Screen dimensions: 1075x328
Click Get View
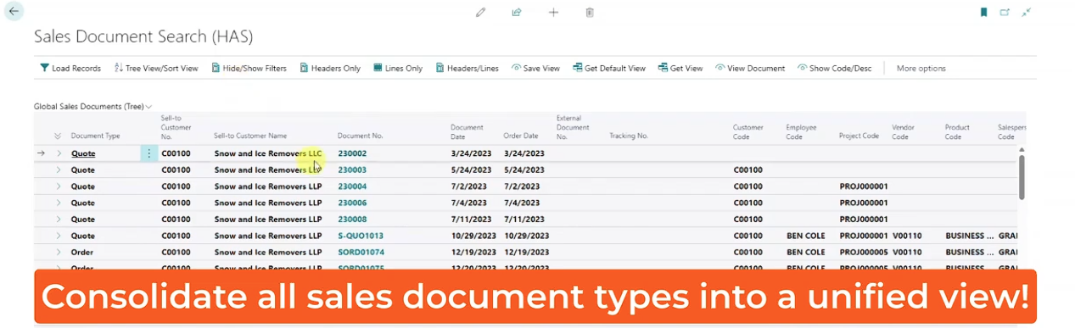coord(680,69)
